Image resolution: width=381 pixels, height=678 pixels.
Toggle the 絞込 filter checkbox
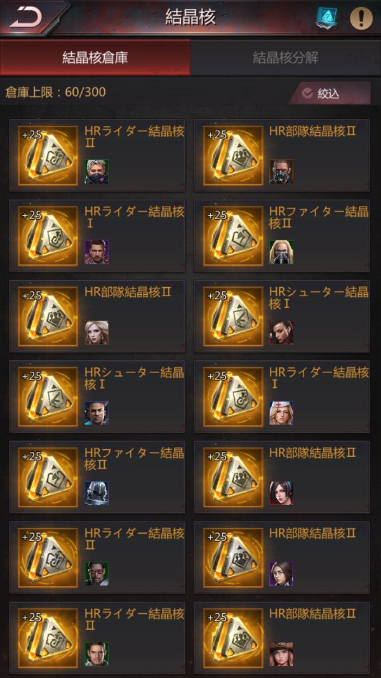307,93
